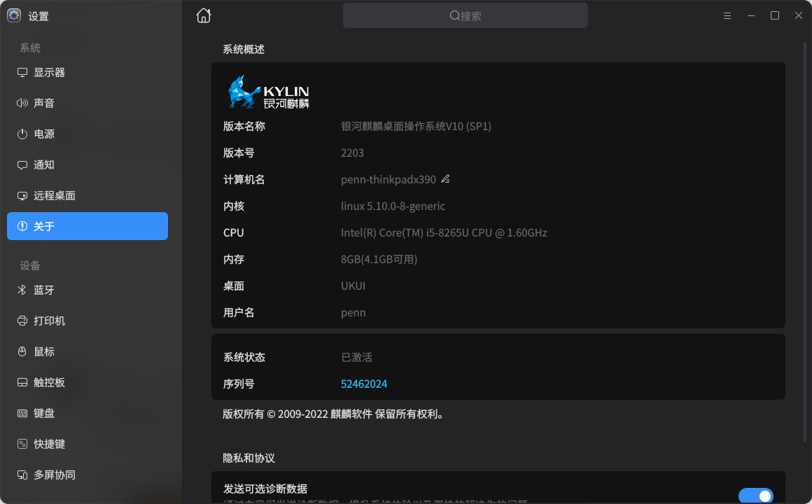
Task: Click the monitor icon beside 显示器
Action: [x=22, y=73]
